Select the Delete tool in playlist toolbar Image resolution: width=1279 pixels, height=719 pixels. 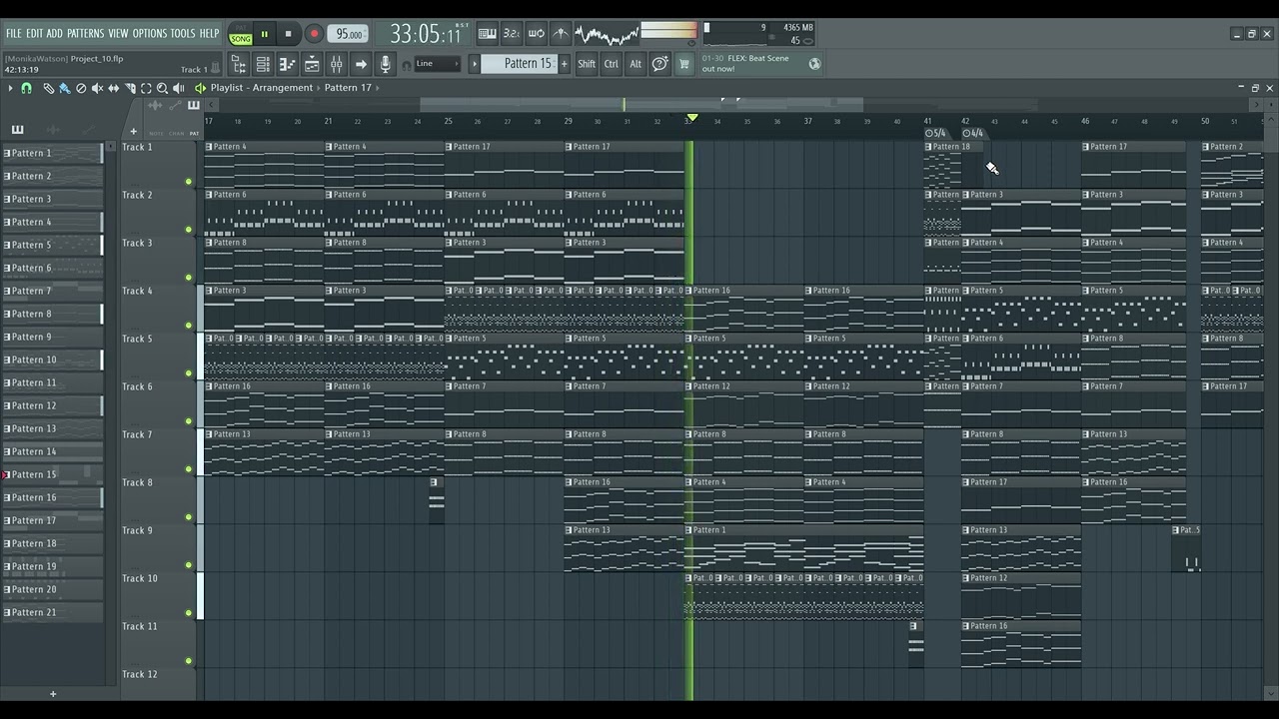(81, 89)
